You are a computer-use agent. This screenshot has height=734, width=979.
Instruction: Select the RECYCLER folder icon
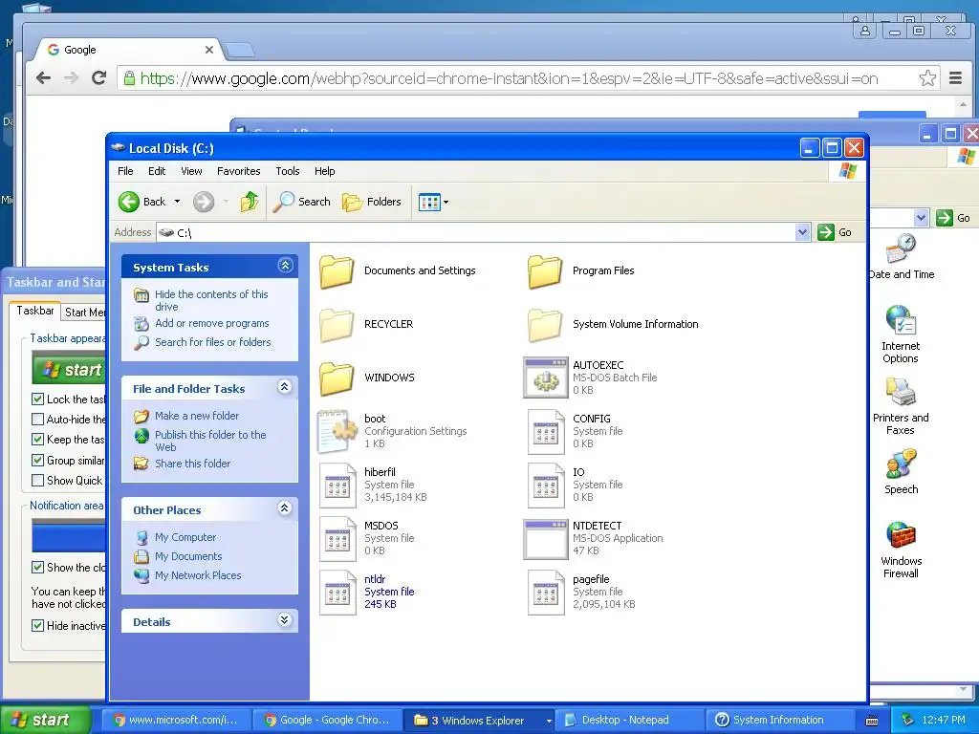point(337,325)
